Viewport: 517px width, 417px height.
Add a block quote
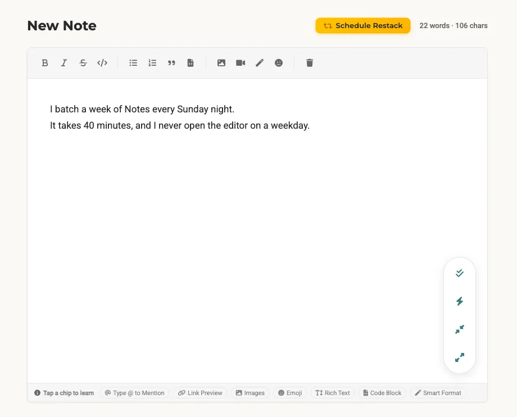pos(171,63)
